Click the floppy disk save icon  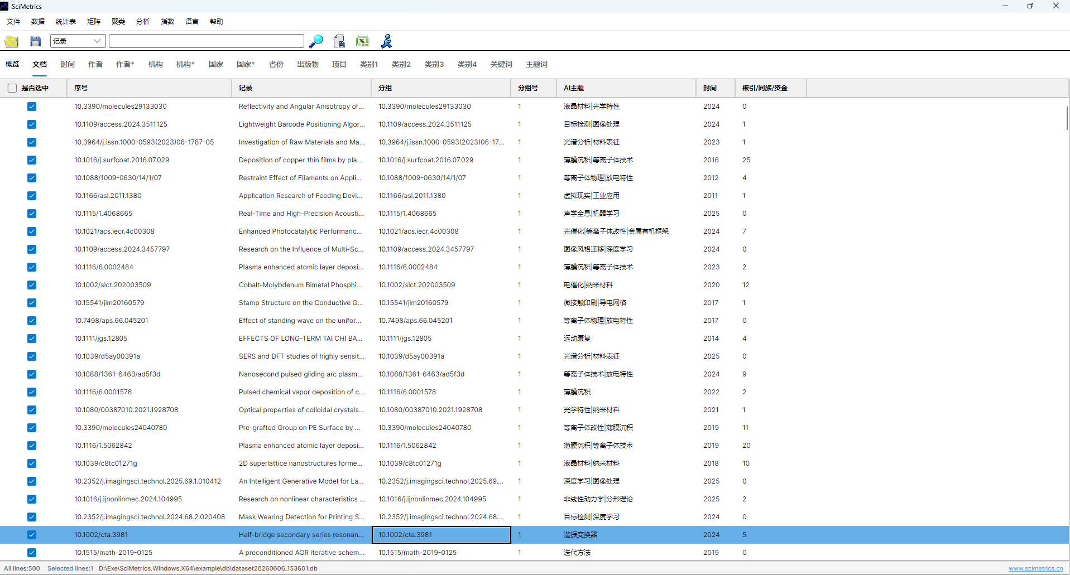point(36,41)
